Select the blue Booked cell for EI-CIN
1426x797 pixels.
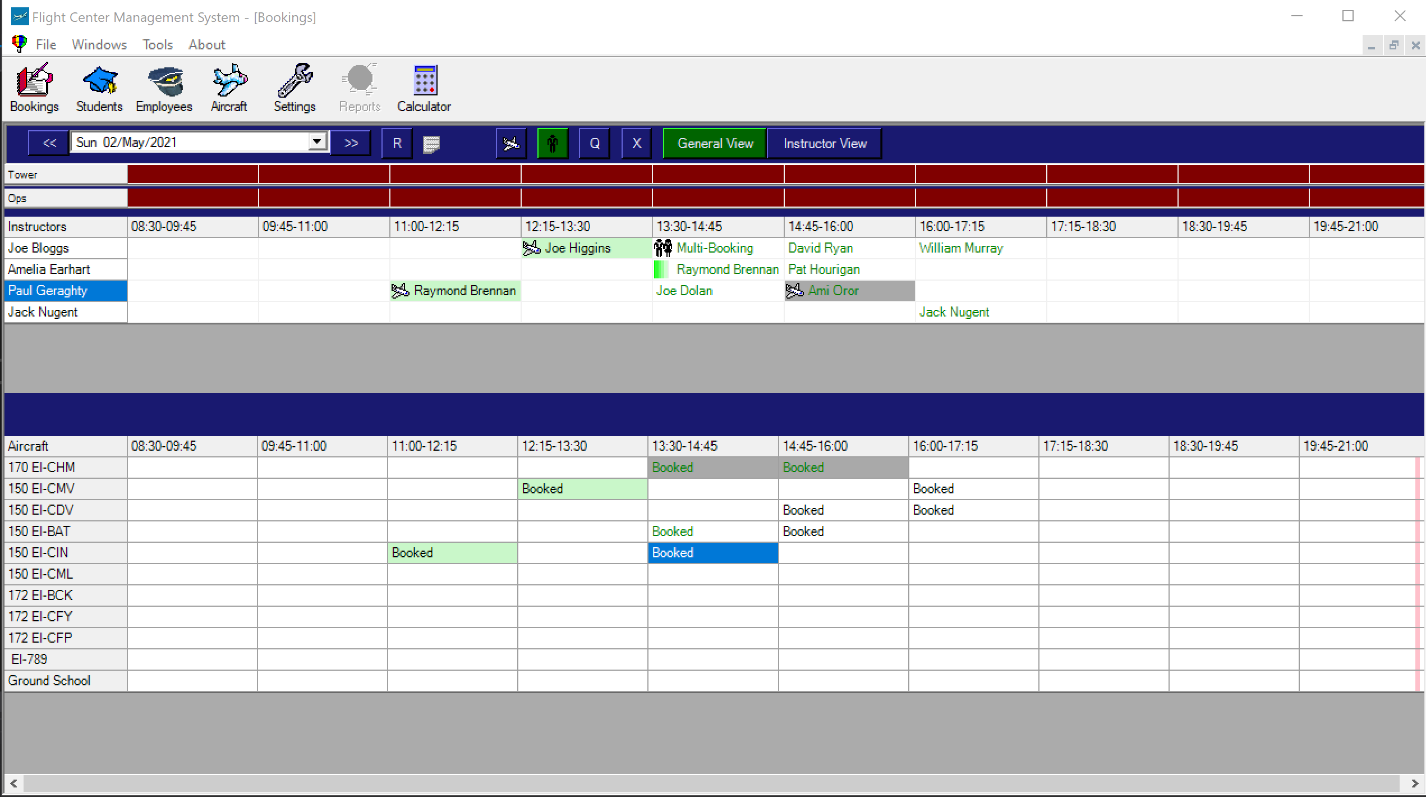(712, 553)
